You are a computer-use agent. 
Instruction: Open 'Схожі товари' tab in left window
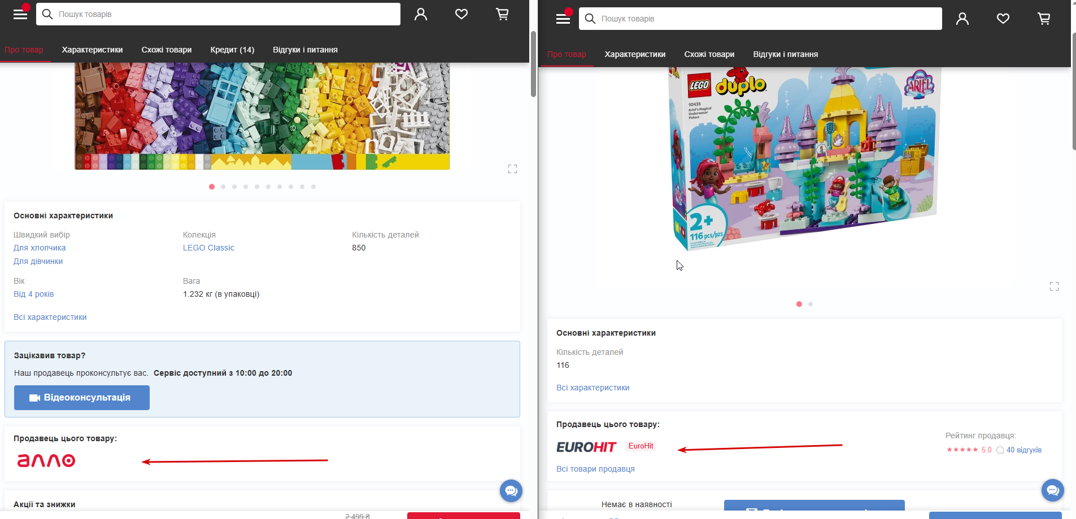[167, 50]
